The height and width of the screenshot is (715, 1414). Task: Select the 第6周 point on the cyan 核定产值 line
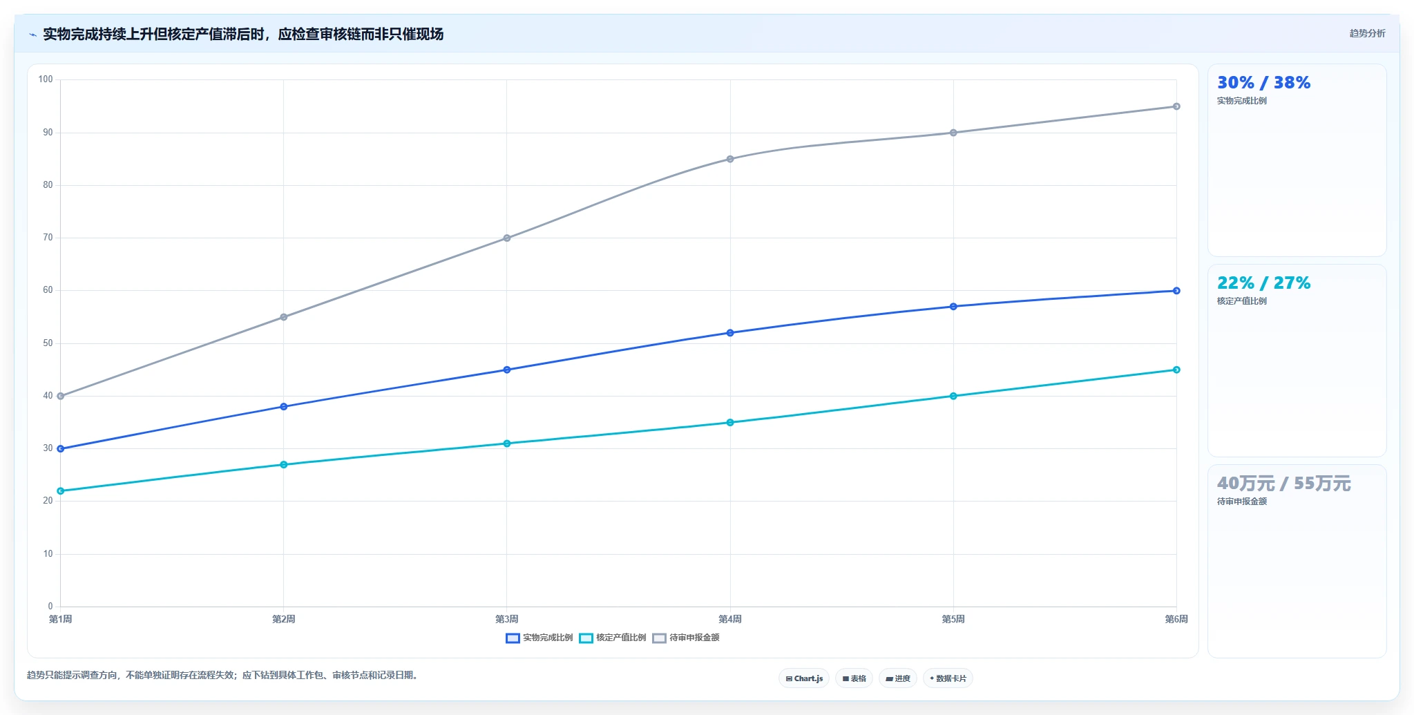(x=1176, y=370)
